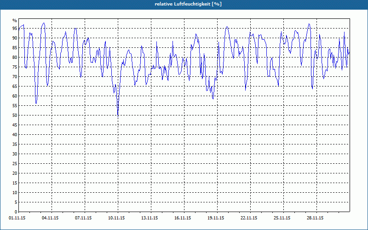Click the y-axis label '10'
The height and width of the screenshot is (230, 368).
pyautogui.click(x=15, y=193)
